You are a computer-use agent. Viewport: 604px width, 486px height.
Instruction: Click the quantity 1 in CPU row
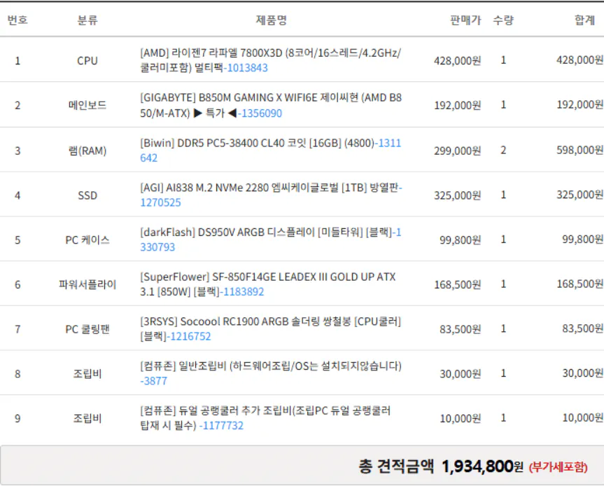(503, 60)
